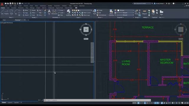Image resolution: width=189 pixels, height=106 pixels.
Task: Open the Dimension menu
Action: [43, 6]
